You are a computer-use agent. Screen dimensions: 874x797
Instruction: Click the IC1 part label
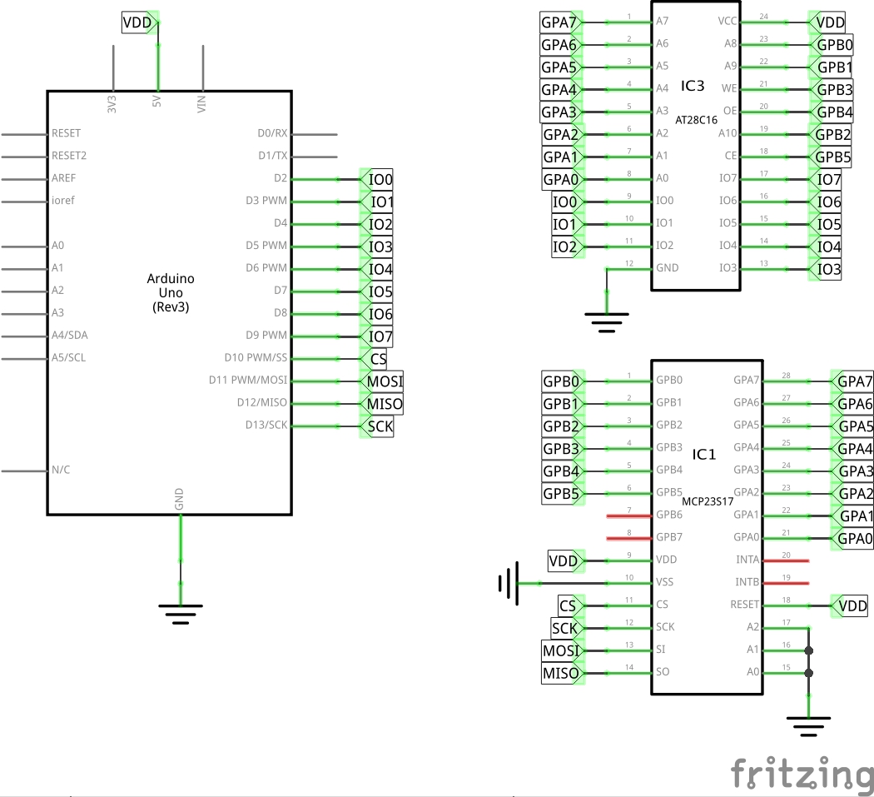pyautogui.click(x=704, y=455)
